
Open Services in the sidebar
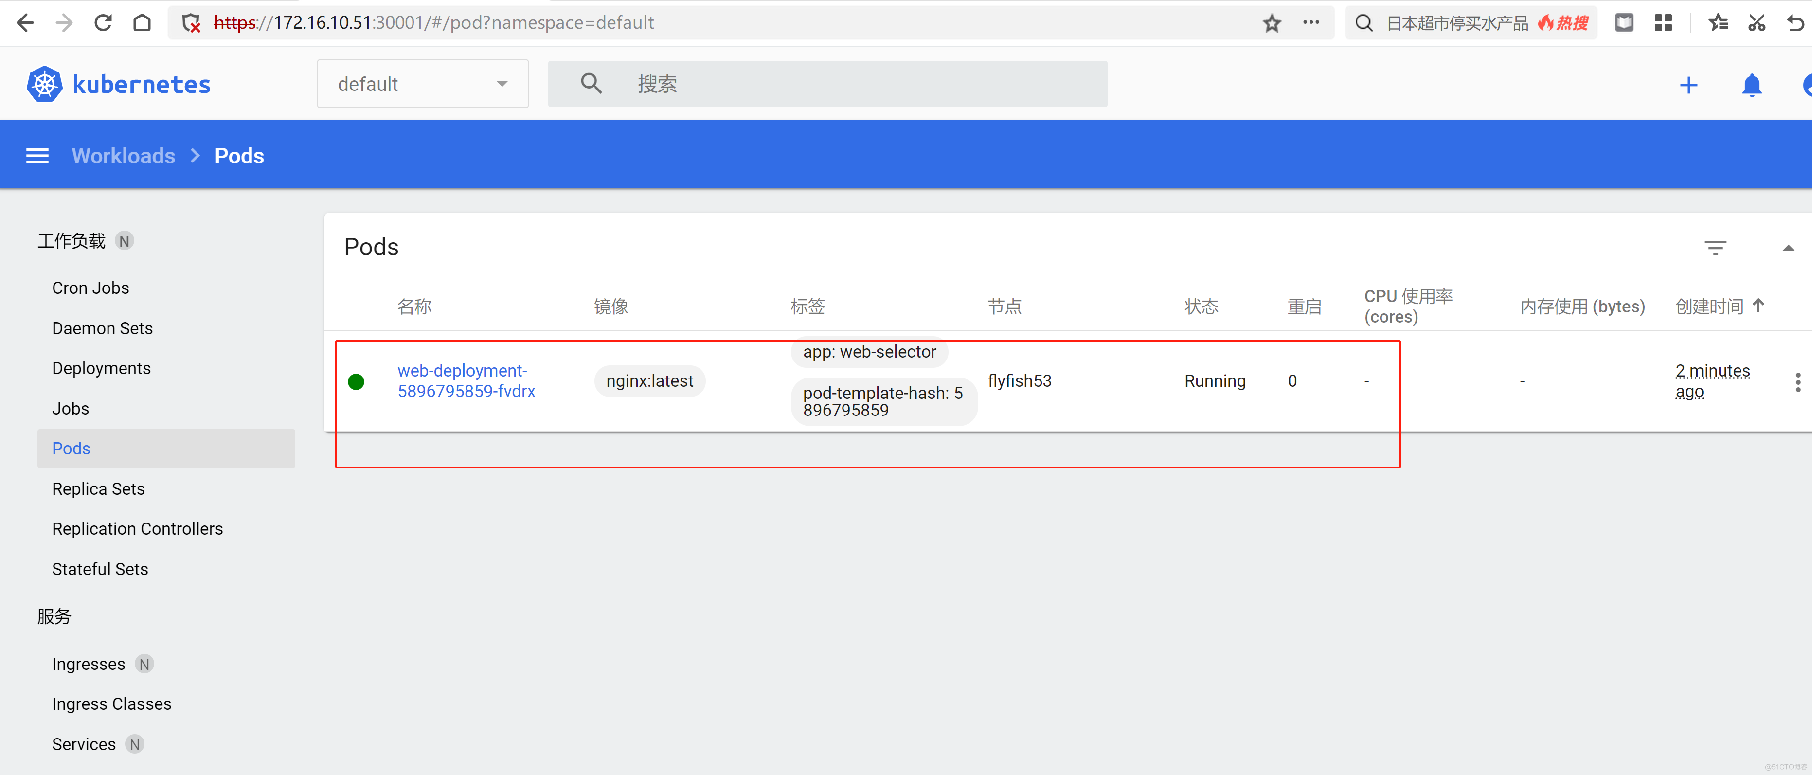[84, 744]
